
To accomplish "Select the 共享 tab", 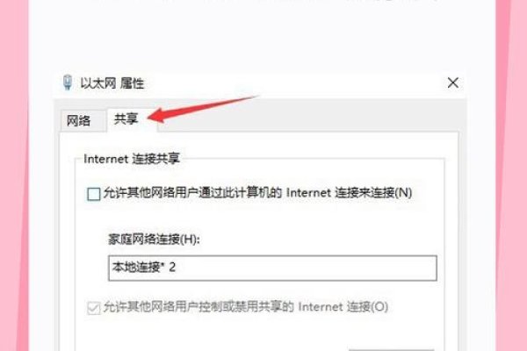I will [126, 119].
